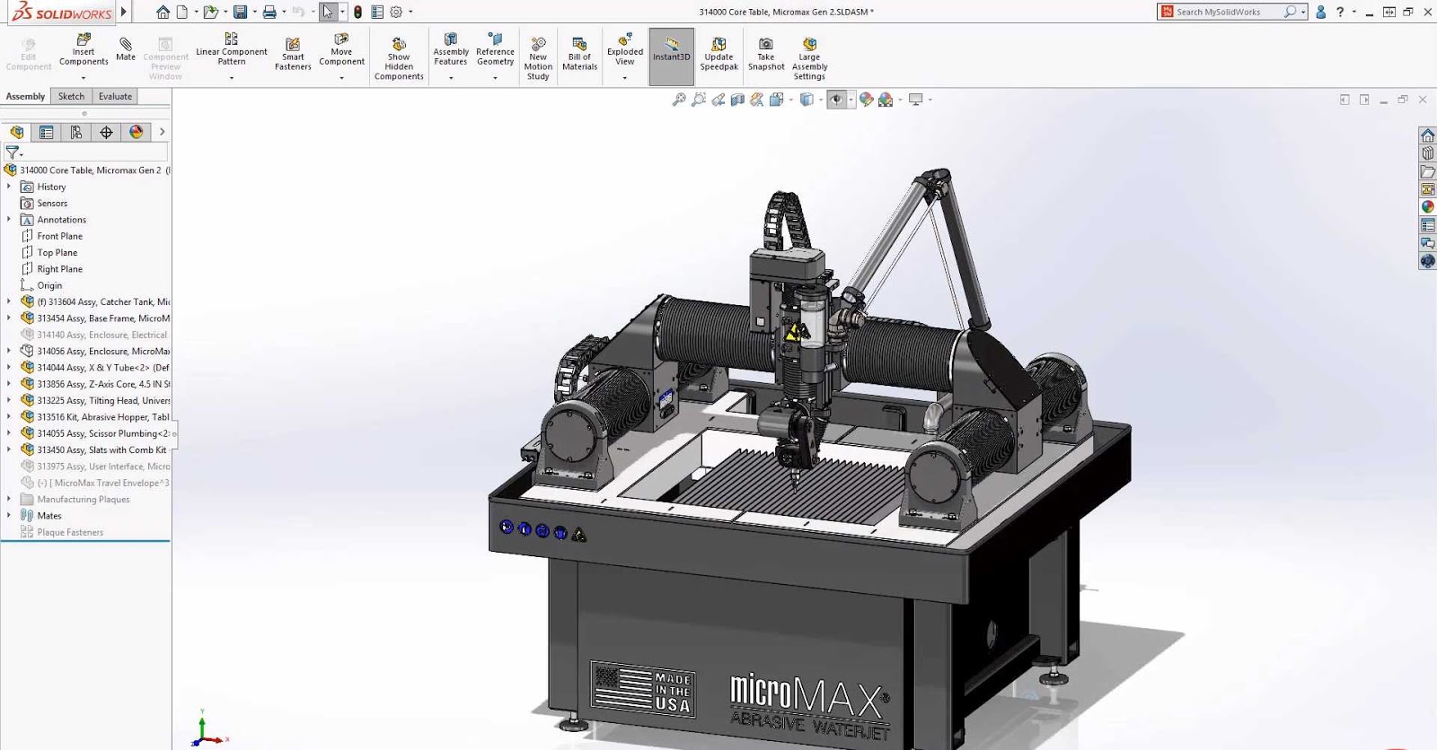Expand the Mates folder node
Image resolution: width=1437 pixels, height=750 pixels.
pos(9,515)
